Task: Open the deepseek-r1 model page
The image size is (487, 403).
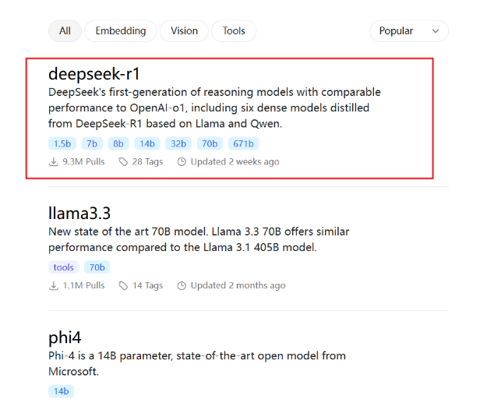Action: [x=94, y=74]
